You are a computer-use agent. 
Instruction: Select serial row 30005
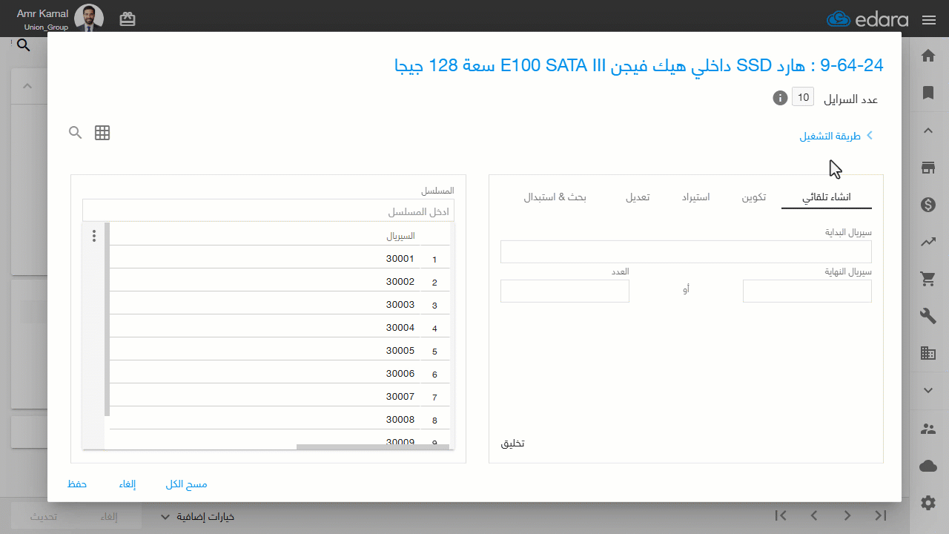280,351
